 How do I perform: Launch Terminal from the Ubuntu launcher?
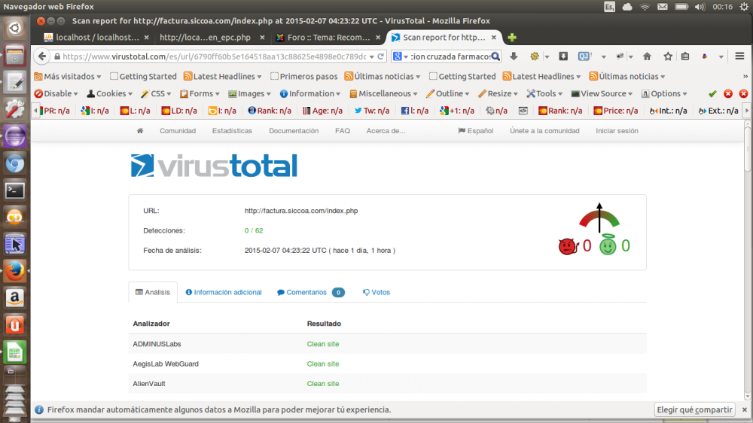pyautogui.click(x=15, y=190)
